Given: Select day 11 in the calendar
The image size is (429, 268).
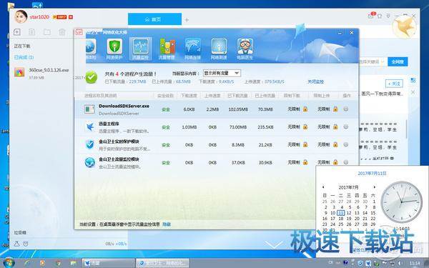Looking at the screenshot, I should (x=340, y=213).
